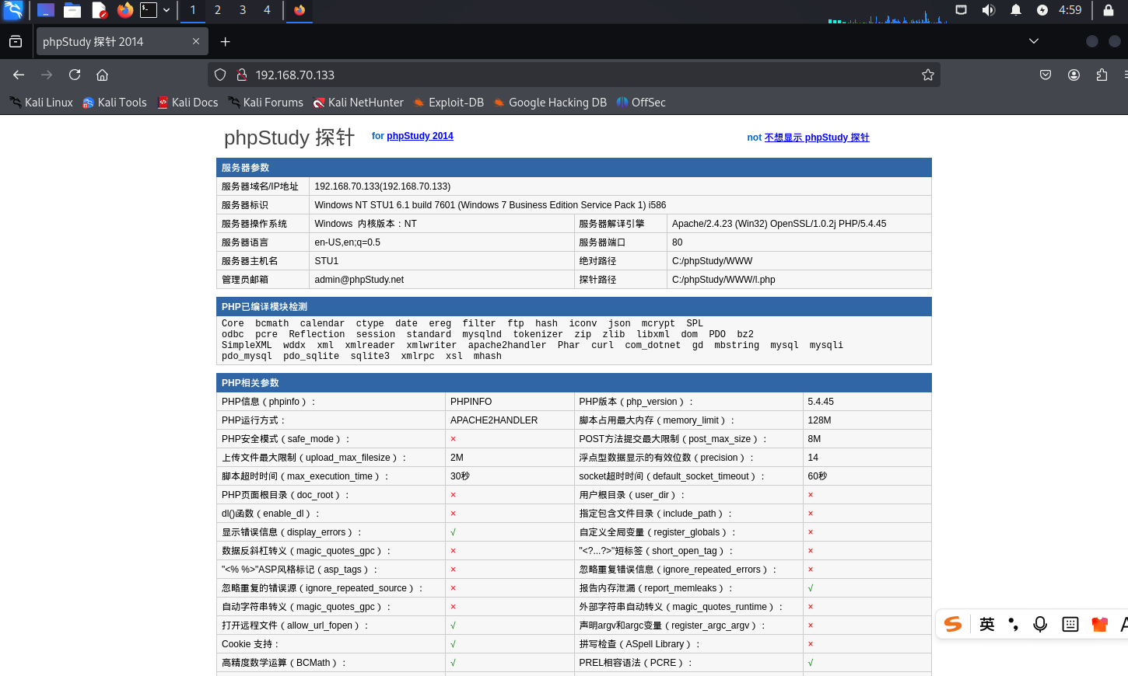Open Firefox recent browsing tabs icon

tap(16, 41)
